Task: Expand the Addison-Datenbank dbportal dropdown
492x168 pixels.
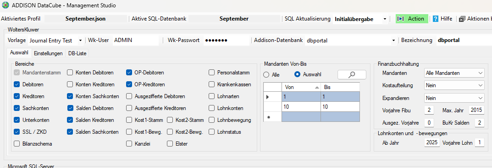Action: (393, 41)
